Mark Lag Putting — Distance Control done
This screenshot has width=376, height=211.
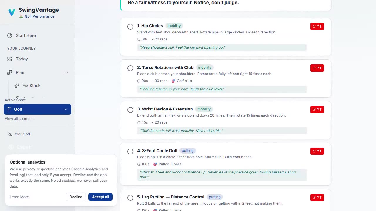(x=130, y=198)
